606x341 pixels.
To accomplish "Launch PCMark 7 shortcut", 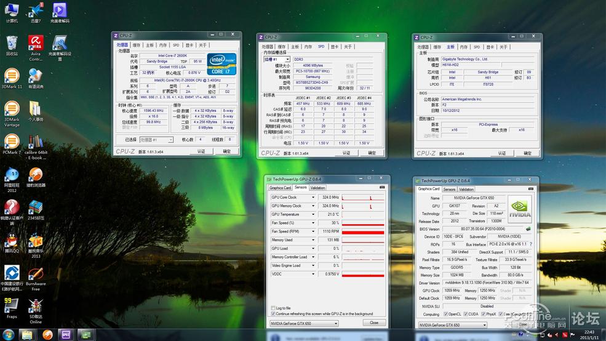I will (x=12, y=144).
